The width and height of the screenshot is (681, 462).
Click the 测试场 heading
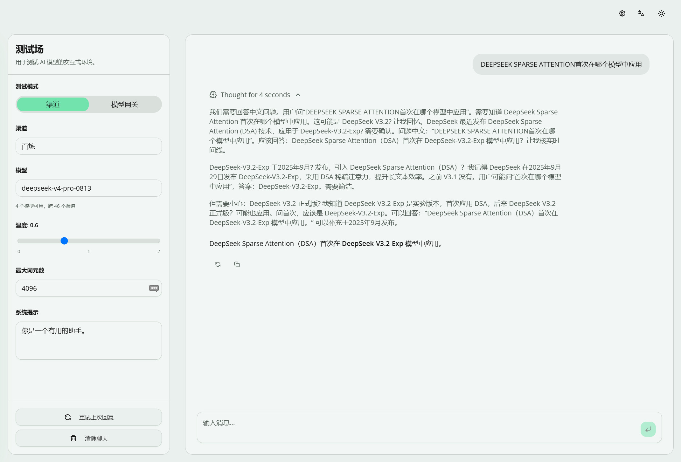(x=30, y=49)
